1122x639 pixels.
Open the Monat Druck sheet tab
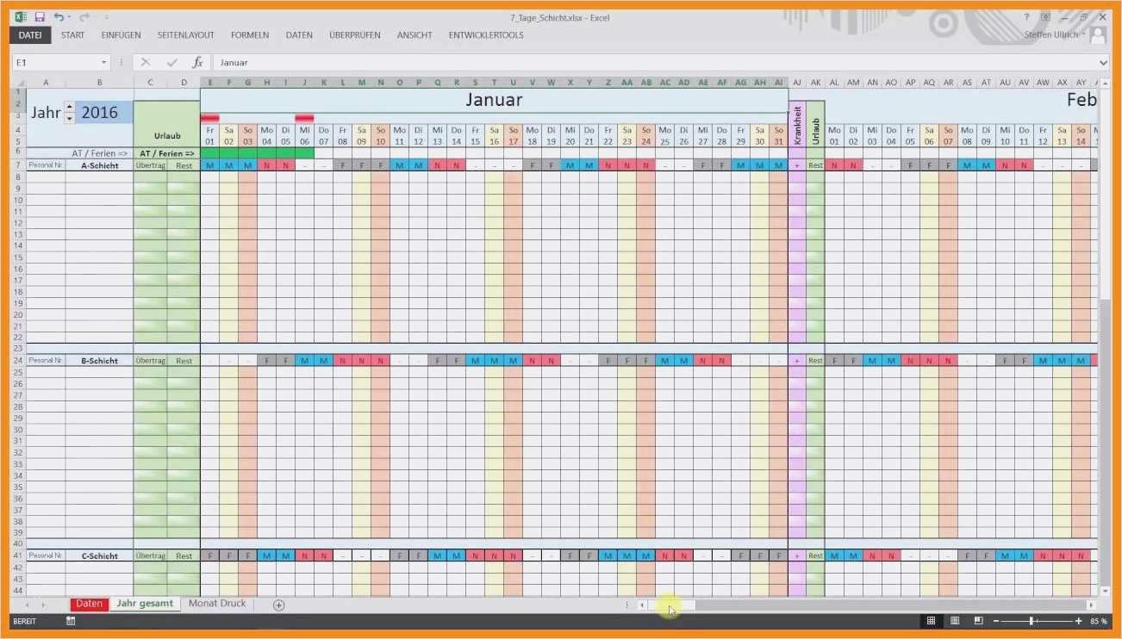[217, 605]
